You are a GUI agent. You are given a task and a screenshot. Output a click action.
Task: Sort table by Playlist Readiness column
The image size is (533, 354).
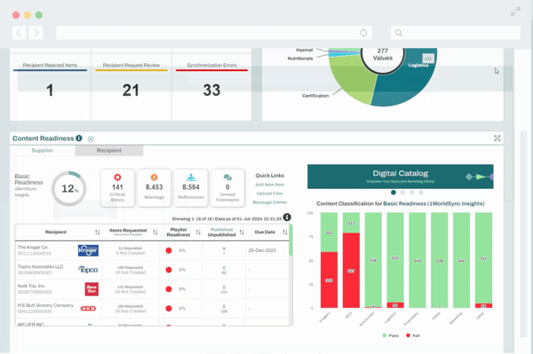[198, 232]
